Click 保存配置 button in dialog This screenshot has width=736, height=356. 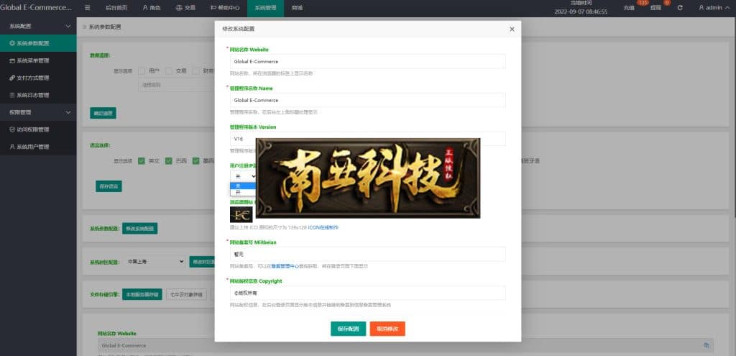coord(349,329)
